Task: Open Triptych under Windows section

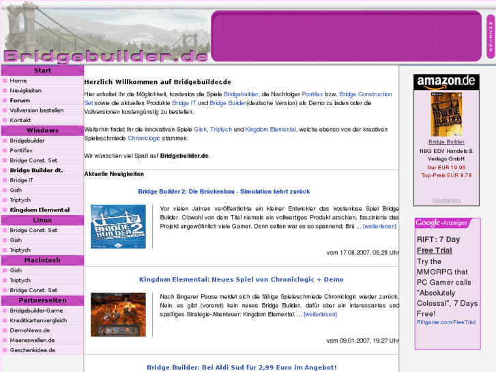Action: point(20,200)
